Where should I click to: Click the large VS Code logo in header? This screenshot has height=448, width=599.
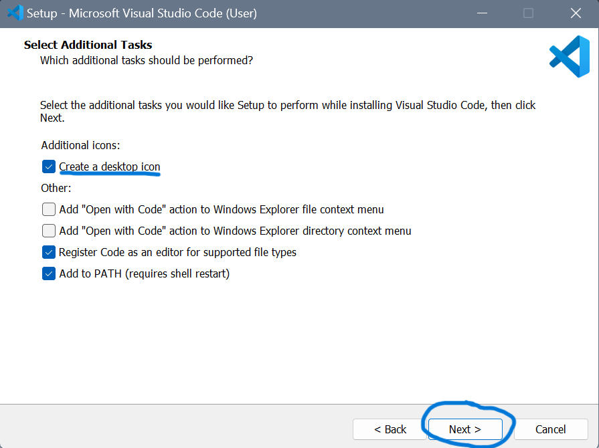[569, 56]
